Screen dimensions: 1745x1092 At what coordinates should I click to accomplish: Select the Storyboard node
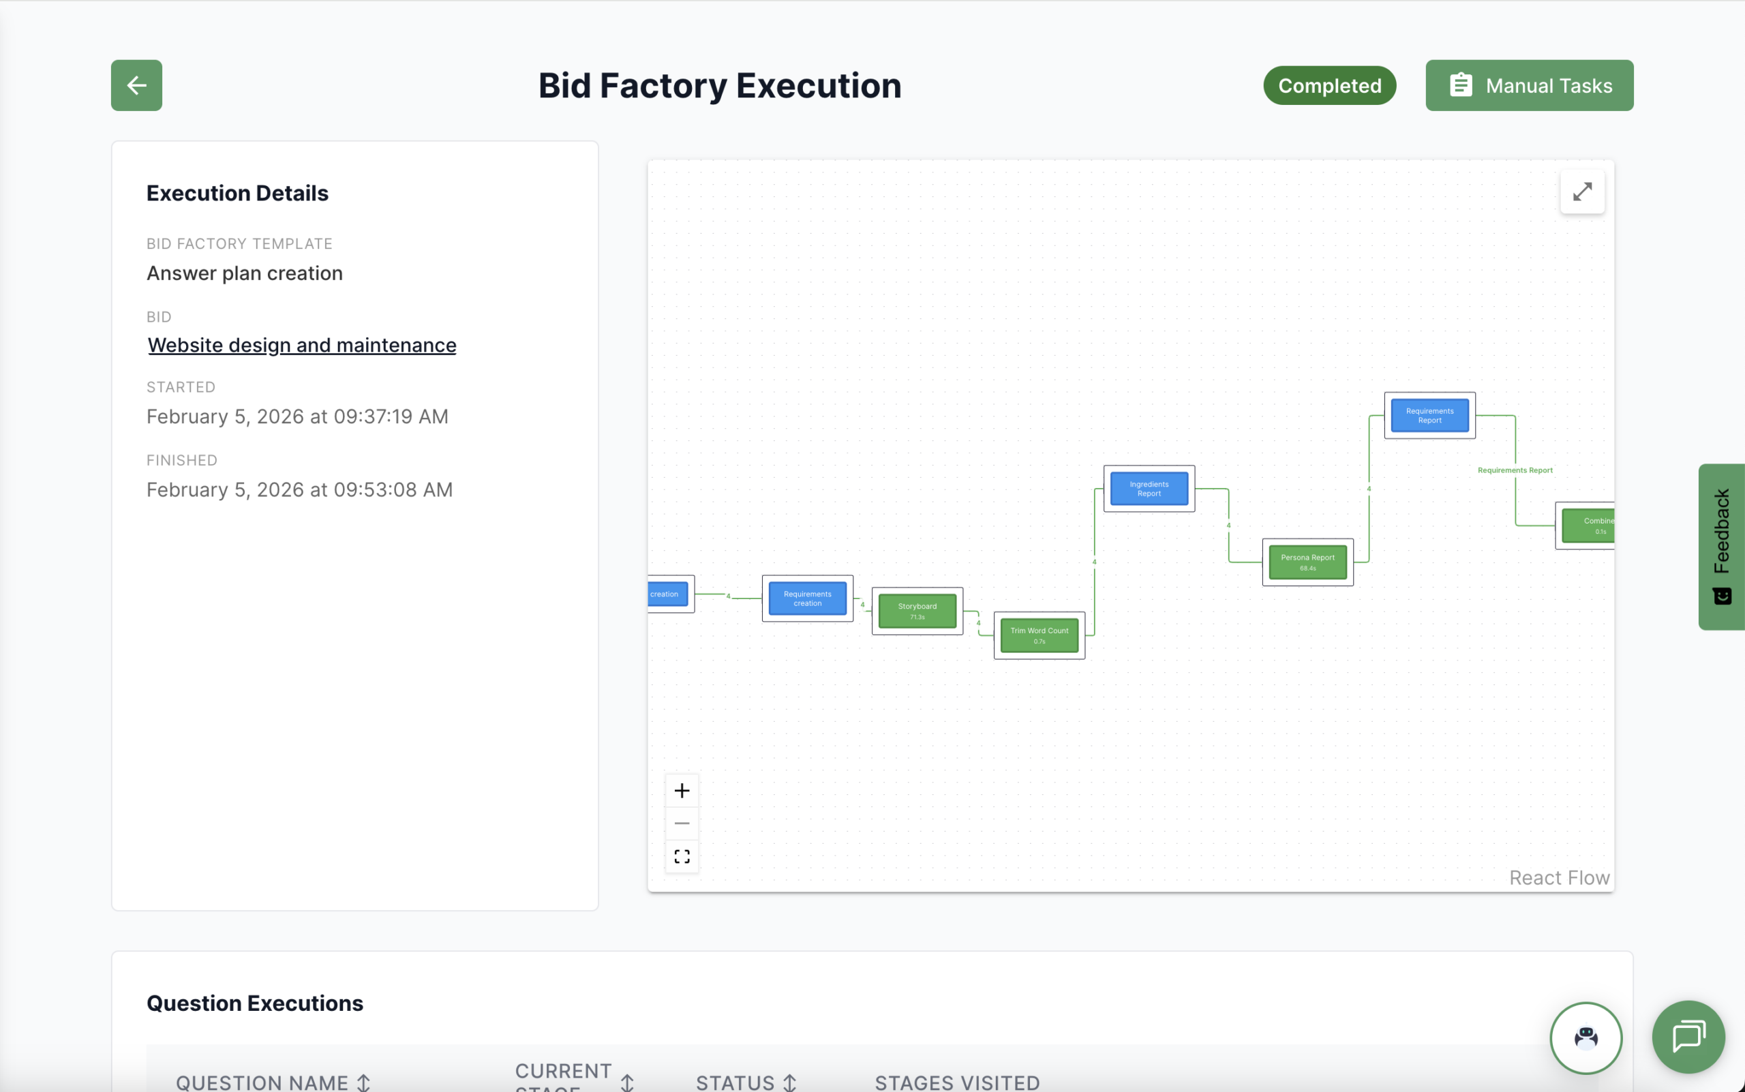(917, 611)
